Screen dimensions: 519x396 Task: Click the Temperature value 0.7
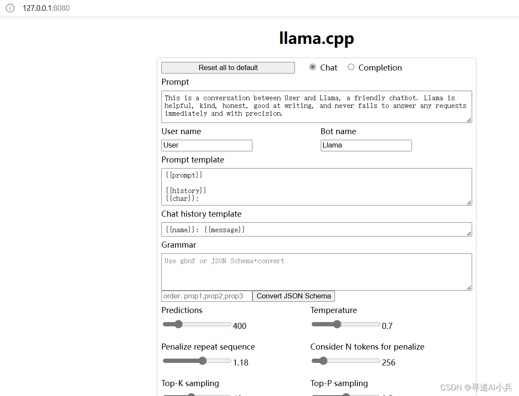[387, 326]
